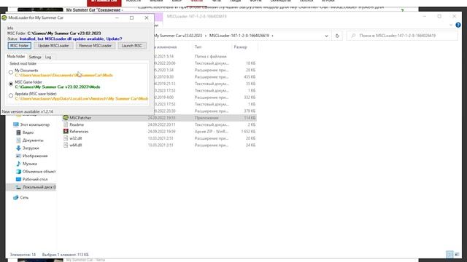This screenshot has height=262, width=467.
Task: Open the address bar history dropdown
Action: [x=326, y=36]
